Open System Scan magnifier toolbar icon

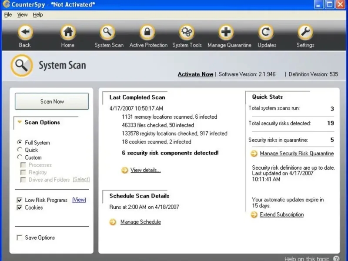click(107, 32)
